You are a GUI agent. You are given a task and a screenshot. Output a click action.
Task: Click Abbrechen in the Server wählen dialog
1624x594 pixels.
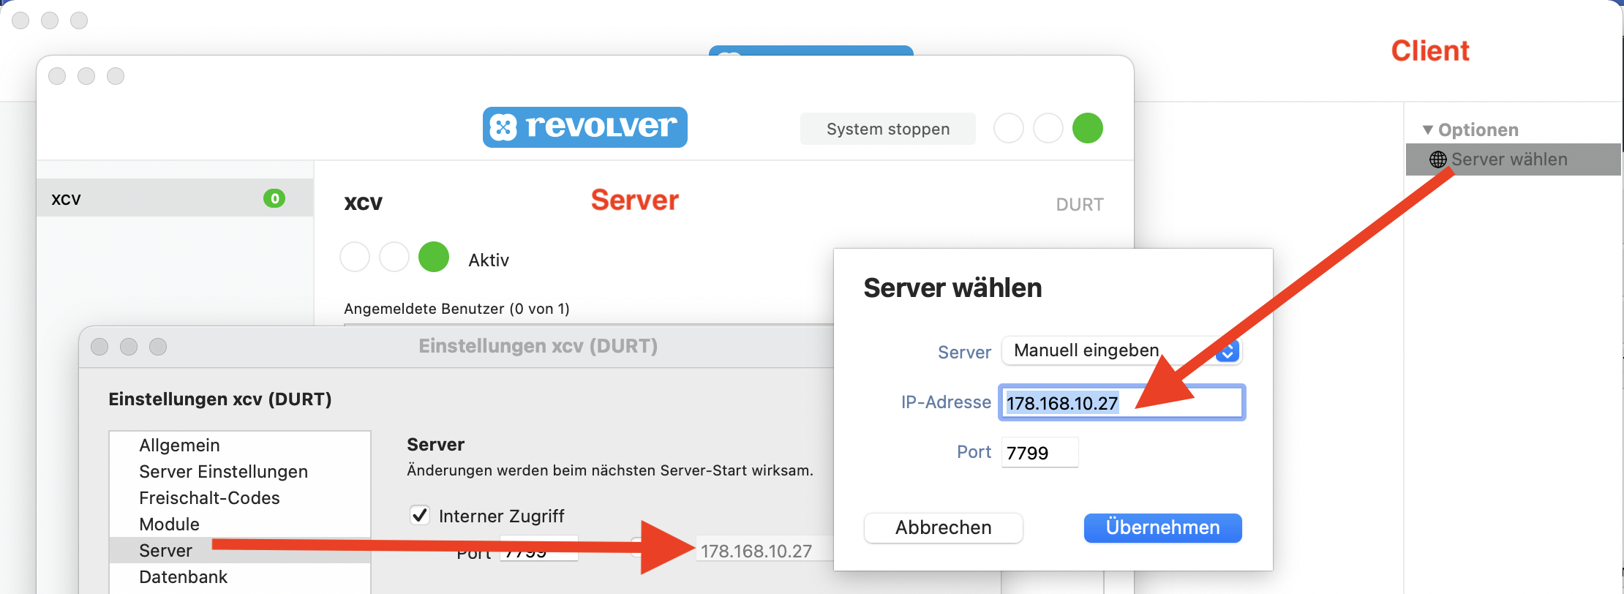(x=943, y=527)
